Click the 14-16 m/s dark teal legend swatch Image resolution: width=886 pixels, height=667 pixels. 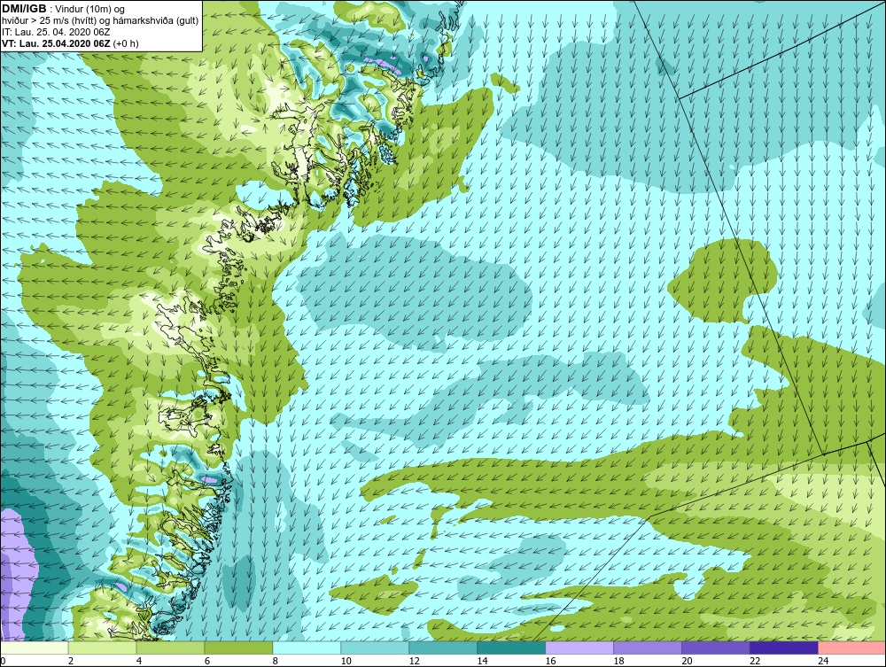[x=511, y=648]
